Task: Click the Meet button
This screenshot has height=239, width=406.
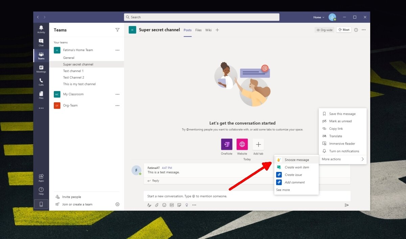Action: pyautogui.click(x=343, y=30)
